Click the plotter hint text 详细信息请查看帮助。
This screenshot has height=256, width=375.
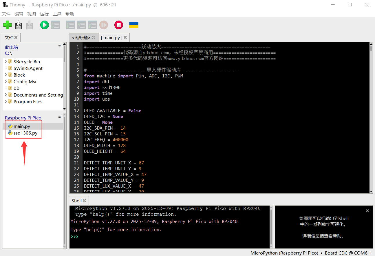[324, 236]
